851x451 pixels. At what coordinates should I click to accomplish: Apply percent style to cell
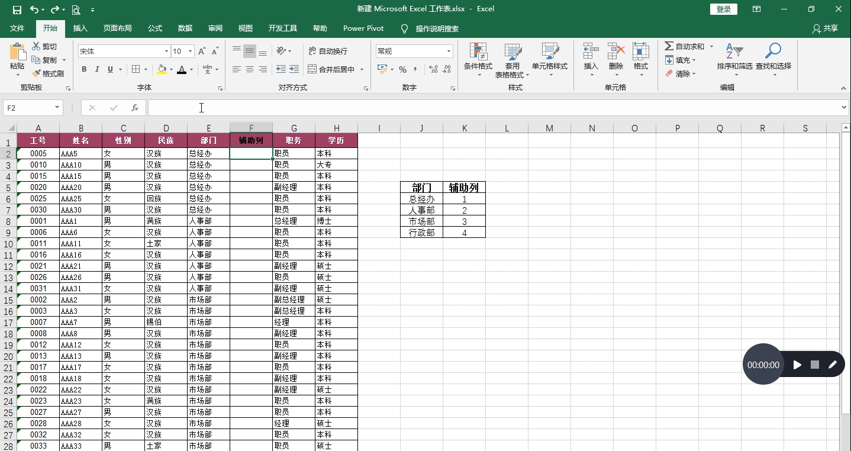pos(402,69)
